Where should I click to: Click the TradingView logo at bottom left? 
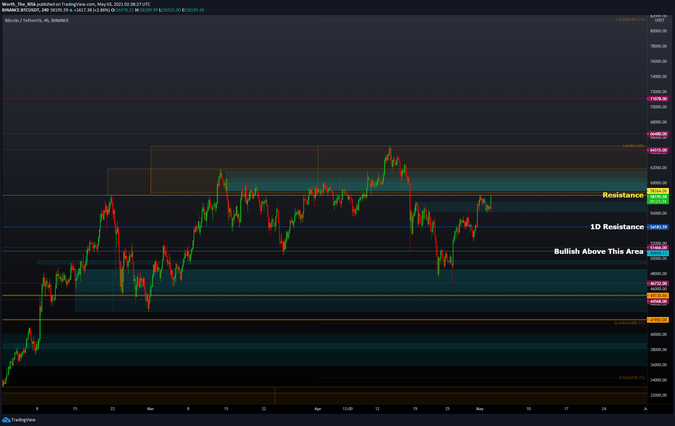[x=19, y=420]
